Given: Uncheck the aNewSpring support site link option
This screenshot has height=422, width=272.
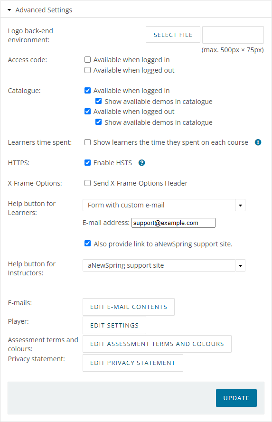Looking at the screenshot, I should coord(87,244).
